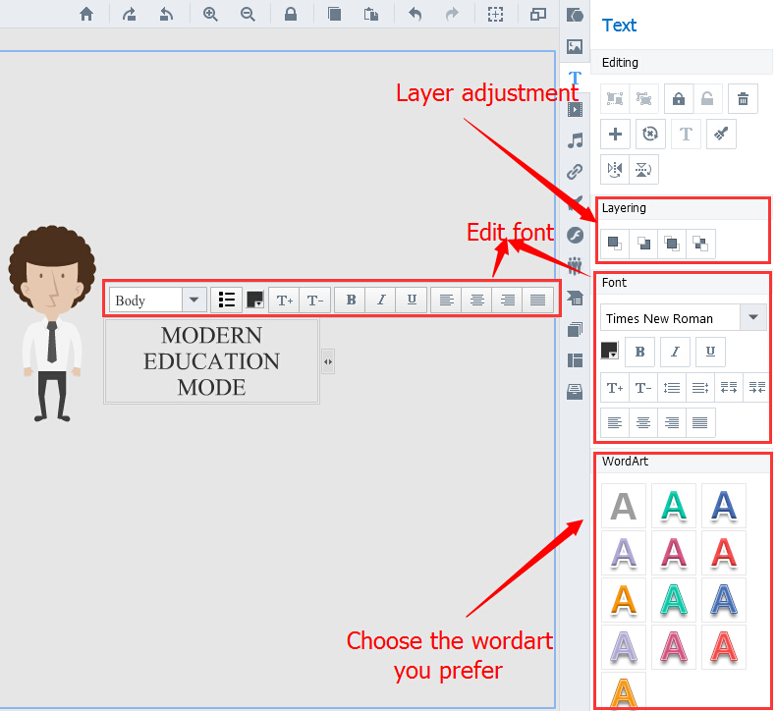Select the orange WordArt style in third row
Image resolution: width=776 pixels, height=711 pixels.
[624, 600]
